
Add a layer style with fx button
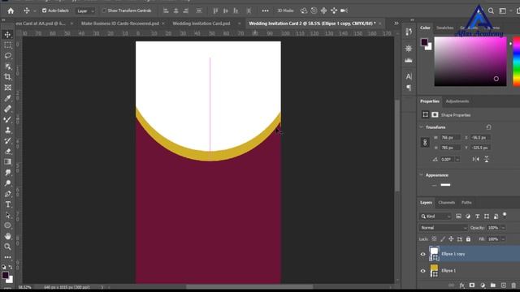(462, 286)
